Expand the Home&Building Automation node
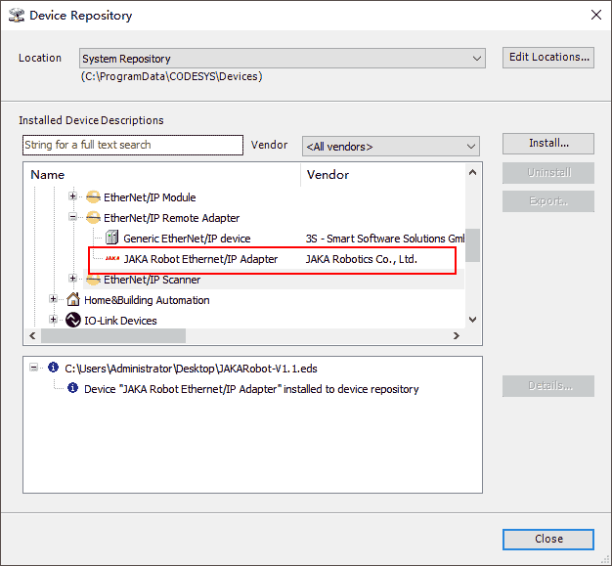 pyautogui.click(x=54, y=300)
